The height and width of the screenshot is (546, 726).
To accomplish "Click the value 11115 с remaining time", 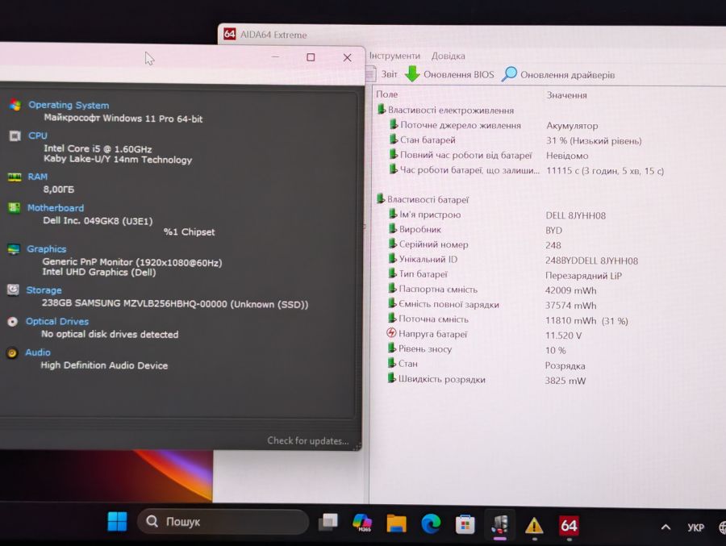I will coord(605,171).
